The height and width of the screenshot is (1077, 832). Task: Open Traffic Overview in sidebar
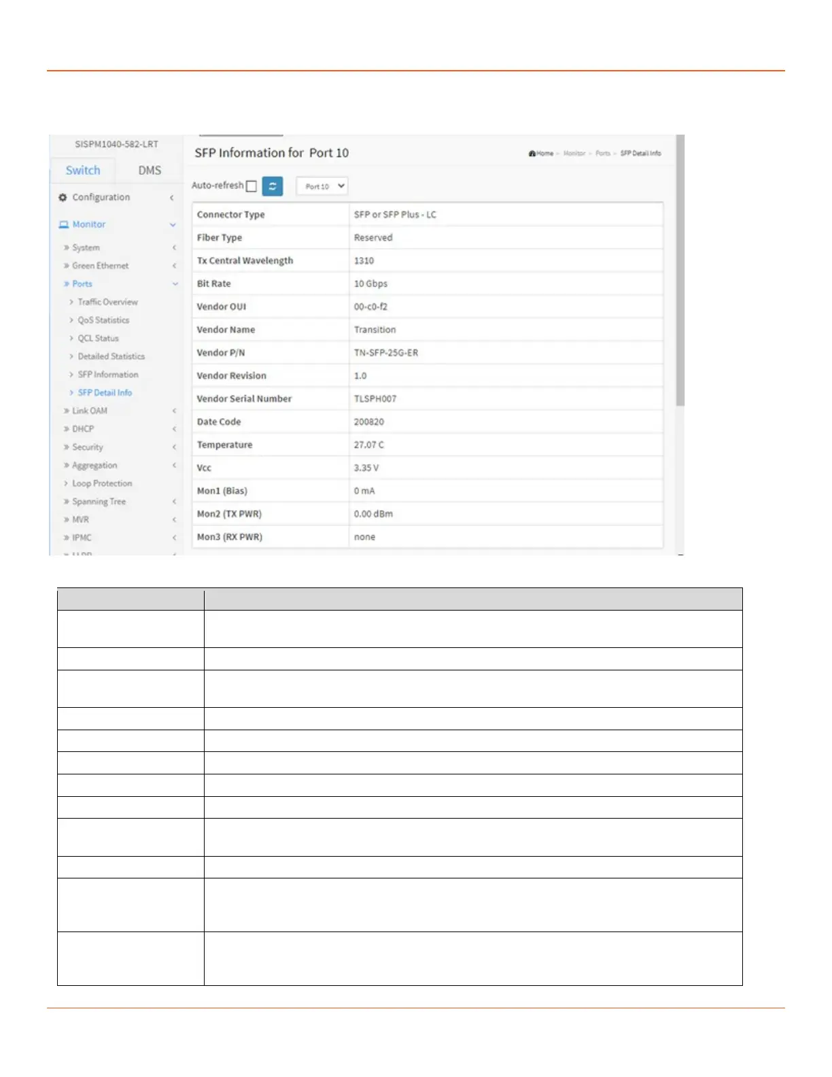(x=107, y=302)
